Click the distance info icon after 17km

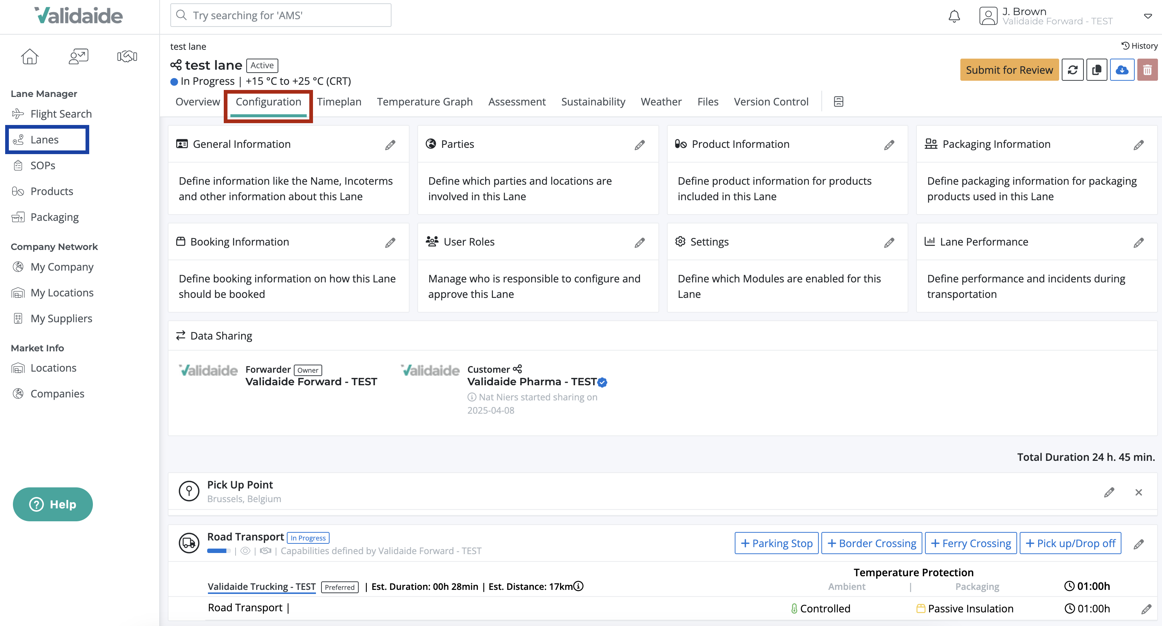[x=578, y=586]
